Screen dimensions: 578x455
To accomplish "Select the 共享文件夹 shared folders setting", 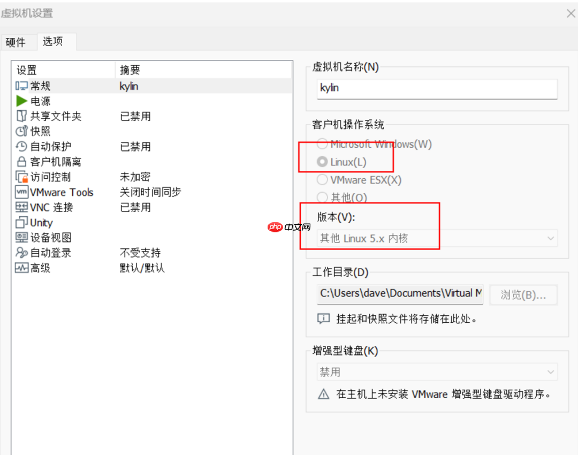I will point(48,116).
